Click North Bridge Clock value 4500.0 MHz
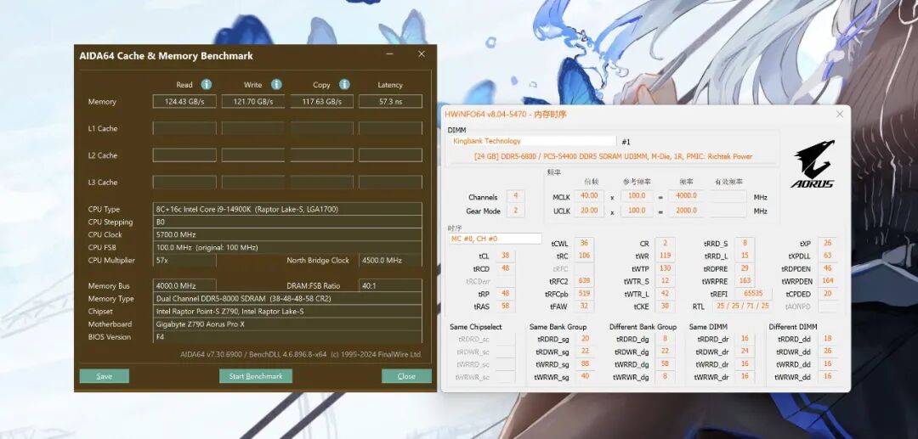The height and width of the screenshot is (439, 918). pyautogui.click(x=390, y=260)
